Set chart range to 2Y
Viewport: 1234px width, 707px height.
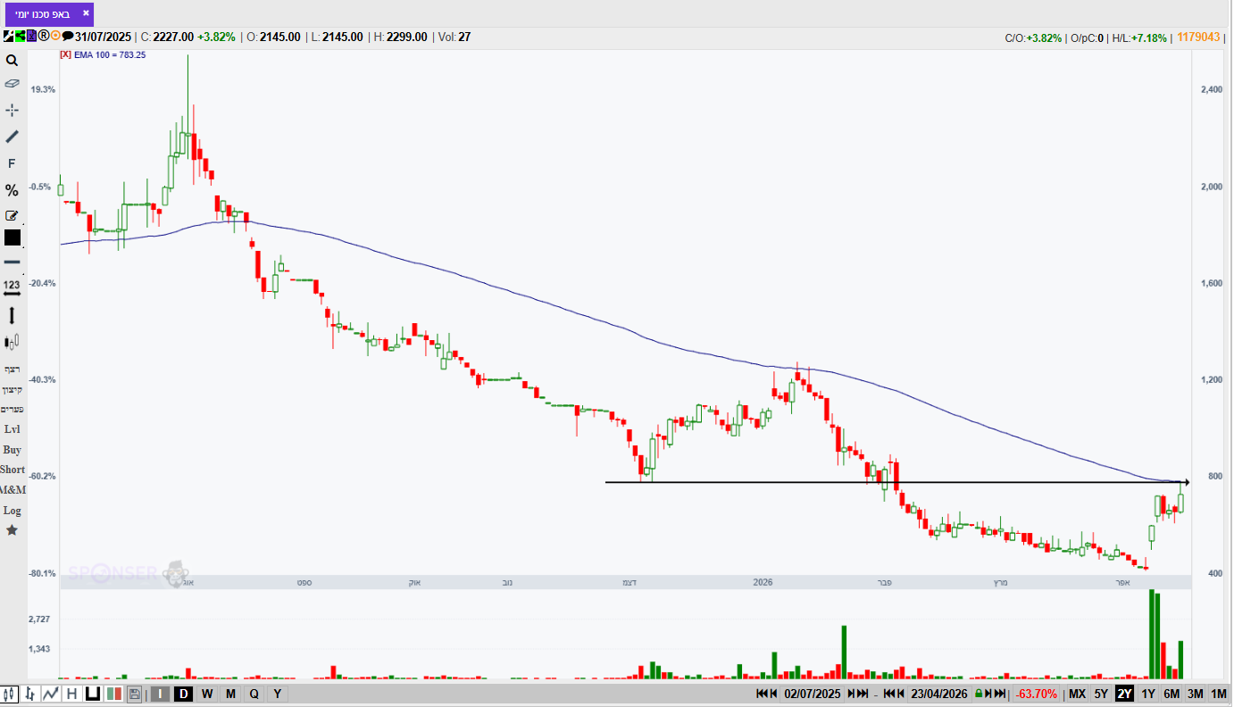pyautogui.click(x=1124, y=694)
